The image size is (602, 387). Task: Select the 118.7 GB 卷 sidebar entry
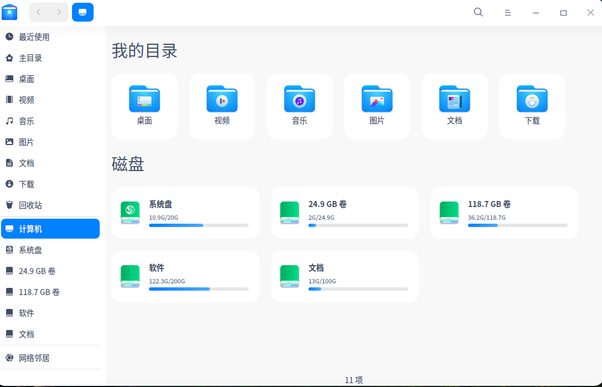[39, 292]
